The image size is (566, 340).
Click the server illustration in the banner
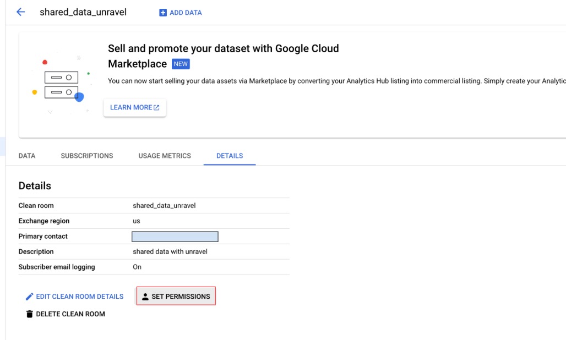[x=61, y=84]
